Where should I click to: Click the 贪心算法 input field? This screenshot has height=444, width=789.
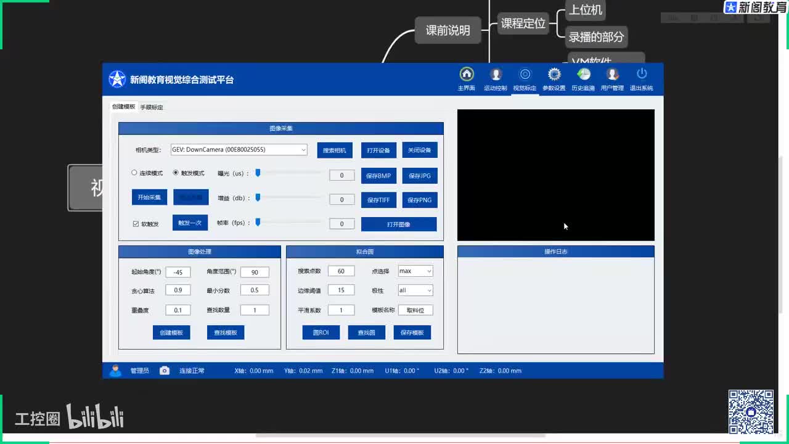point(178,290)
